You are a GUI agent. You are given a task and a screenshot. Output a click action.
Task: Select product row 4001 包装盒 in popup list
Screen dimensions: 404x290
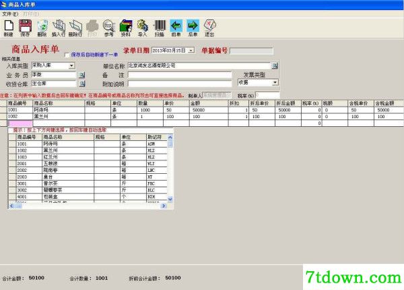tap(88, 197)
